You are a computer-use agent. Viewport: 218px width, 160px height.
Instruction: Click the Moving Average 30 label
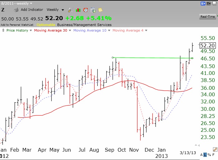pos(51,30)
